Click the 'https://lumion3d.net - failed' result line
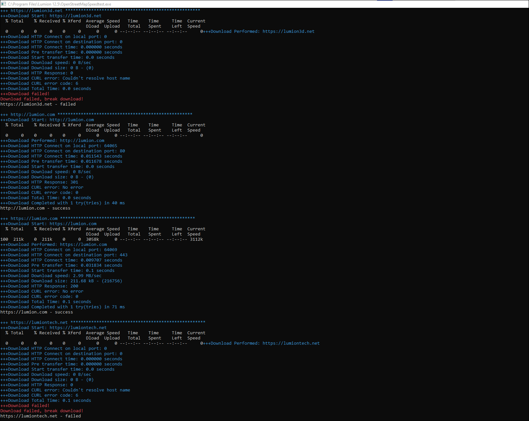 click(x=38, y=104)
